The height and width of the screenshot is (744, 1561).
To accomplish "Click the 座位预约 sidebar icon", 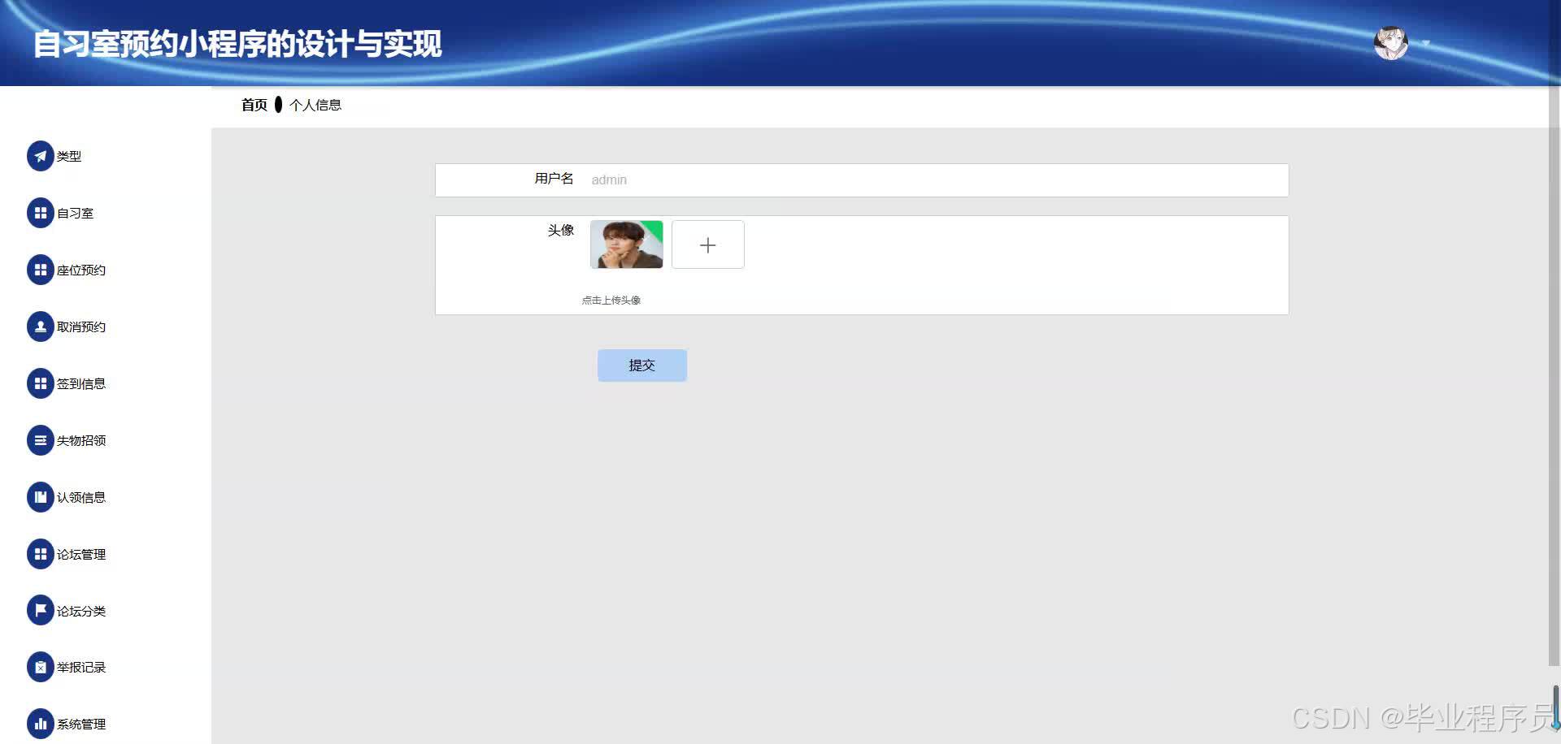I will pos(41,270).
